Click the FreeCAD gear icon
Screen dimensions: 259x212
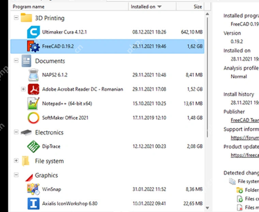pyautogui.click(x=33, y=46)
